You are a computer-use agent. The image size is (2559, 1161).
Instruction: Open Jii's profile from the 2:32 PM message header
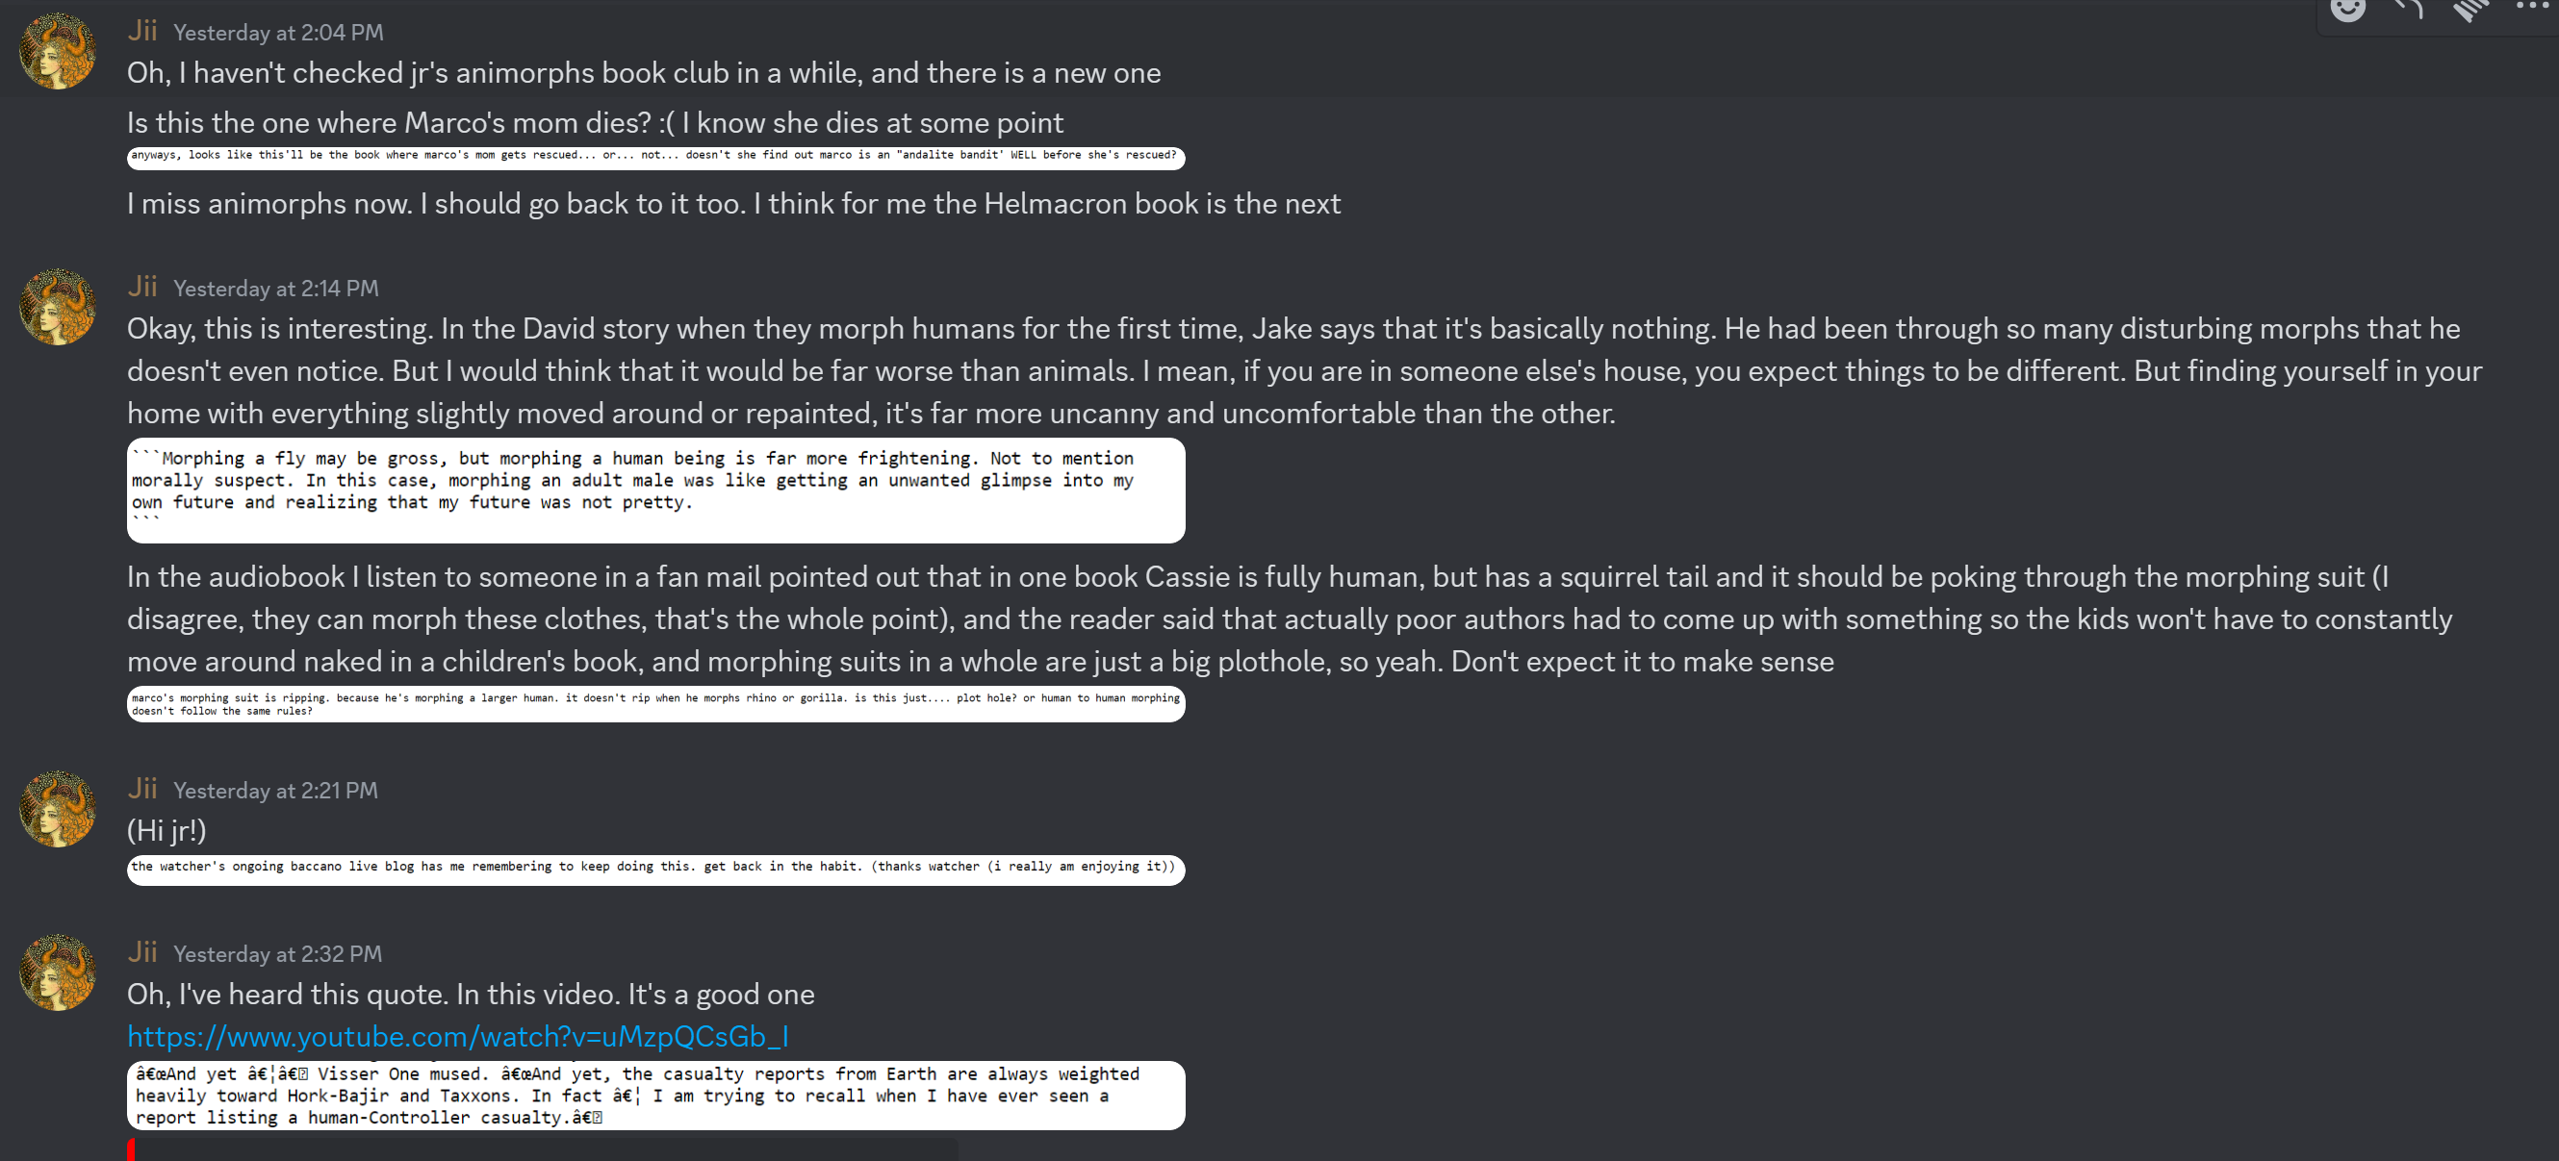142,952
